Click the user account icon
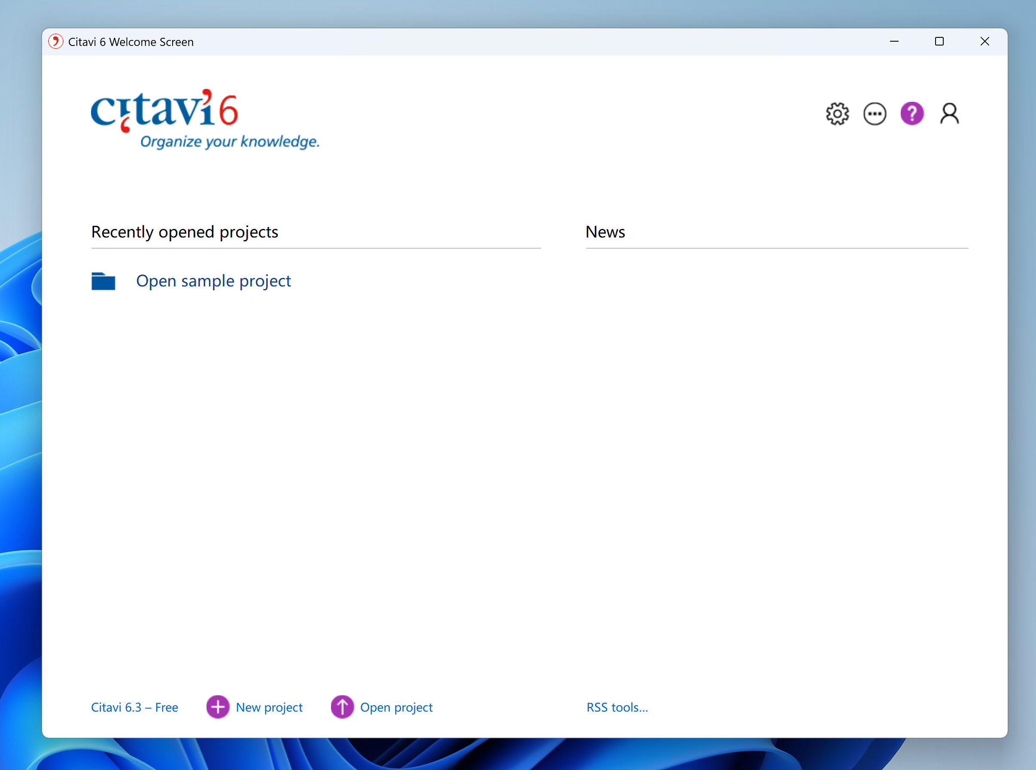This screenshot has height=770, width=1036. tap(949, 114)
